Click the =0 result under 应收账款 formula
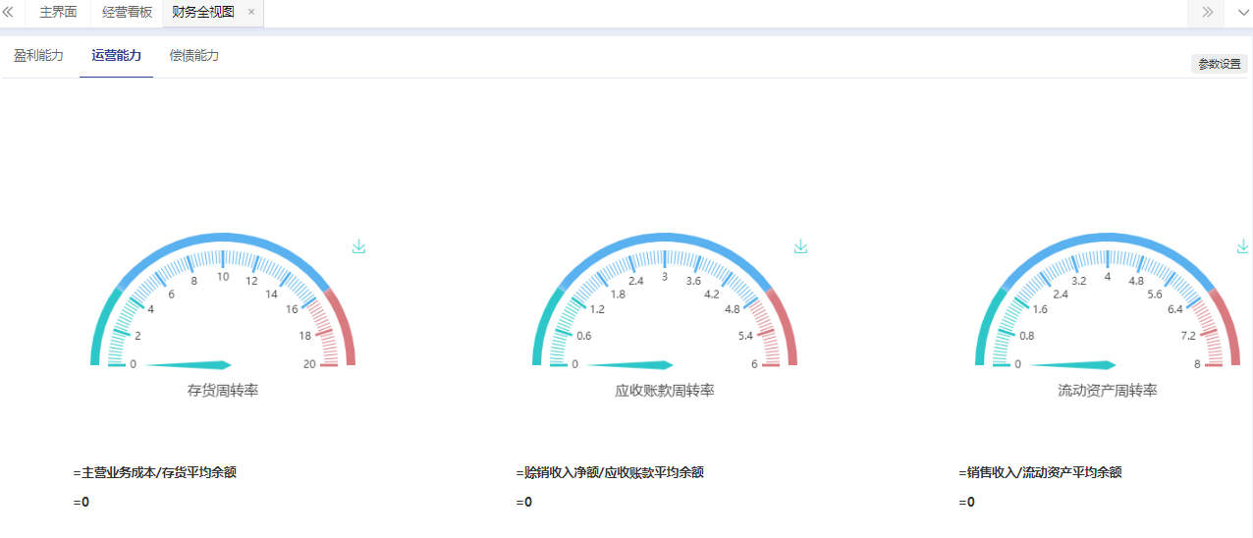The height and width of the screenshot is (538, 1253). (523, 502)
